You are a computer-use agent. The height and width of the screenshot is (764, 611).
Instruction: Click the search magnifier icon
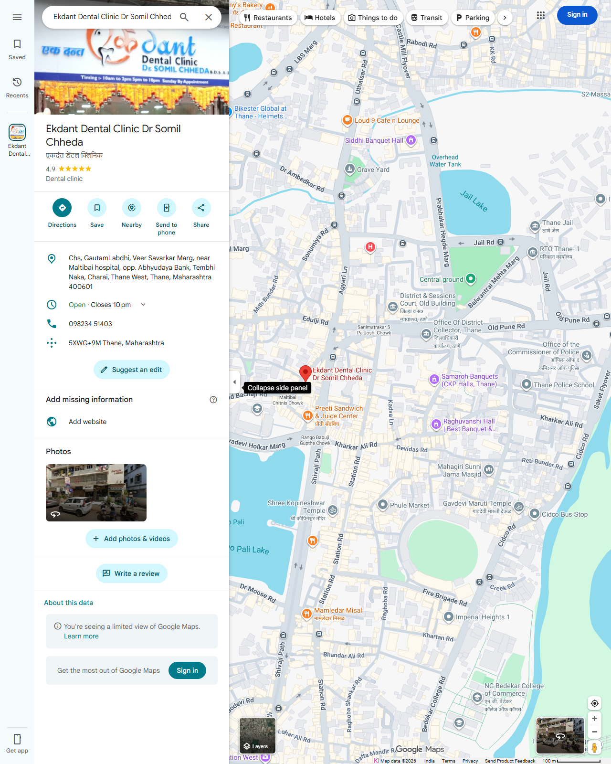pos(184,17)
